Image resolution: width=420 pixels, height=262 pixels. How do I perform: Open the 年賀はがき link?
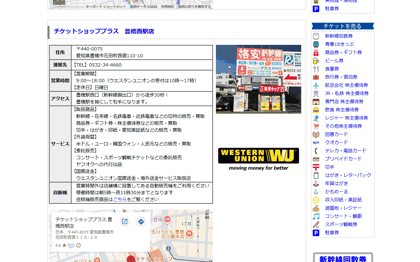[336, 183]
